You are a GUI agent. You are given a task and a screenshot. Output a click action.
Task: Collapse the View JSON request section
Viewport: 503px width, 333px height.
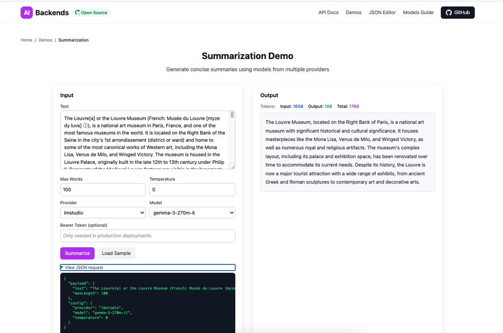tap(148, 267)
